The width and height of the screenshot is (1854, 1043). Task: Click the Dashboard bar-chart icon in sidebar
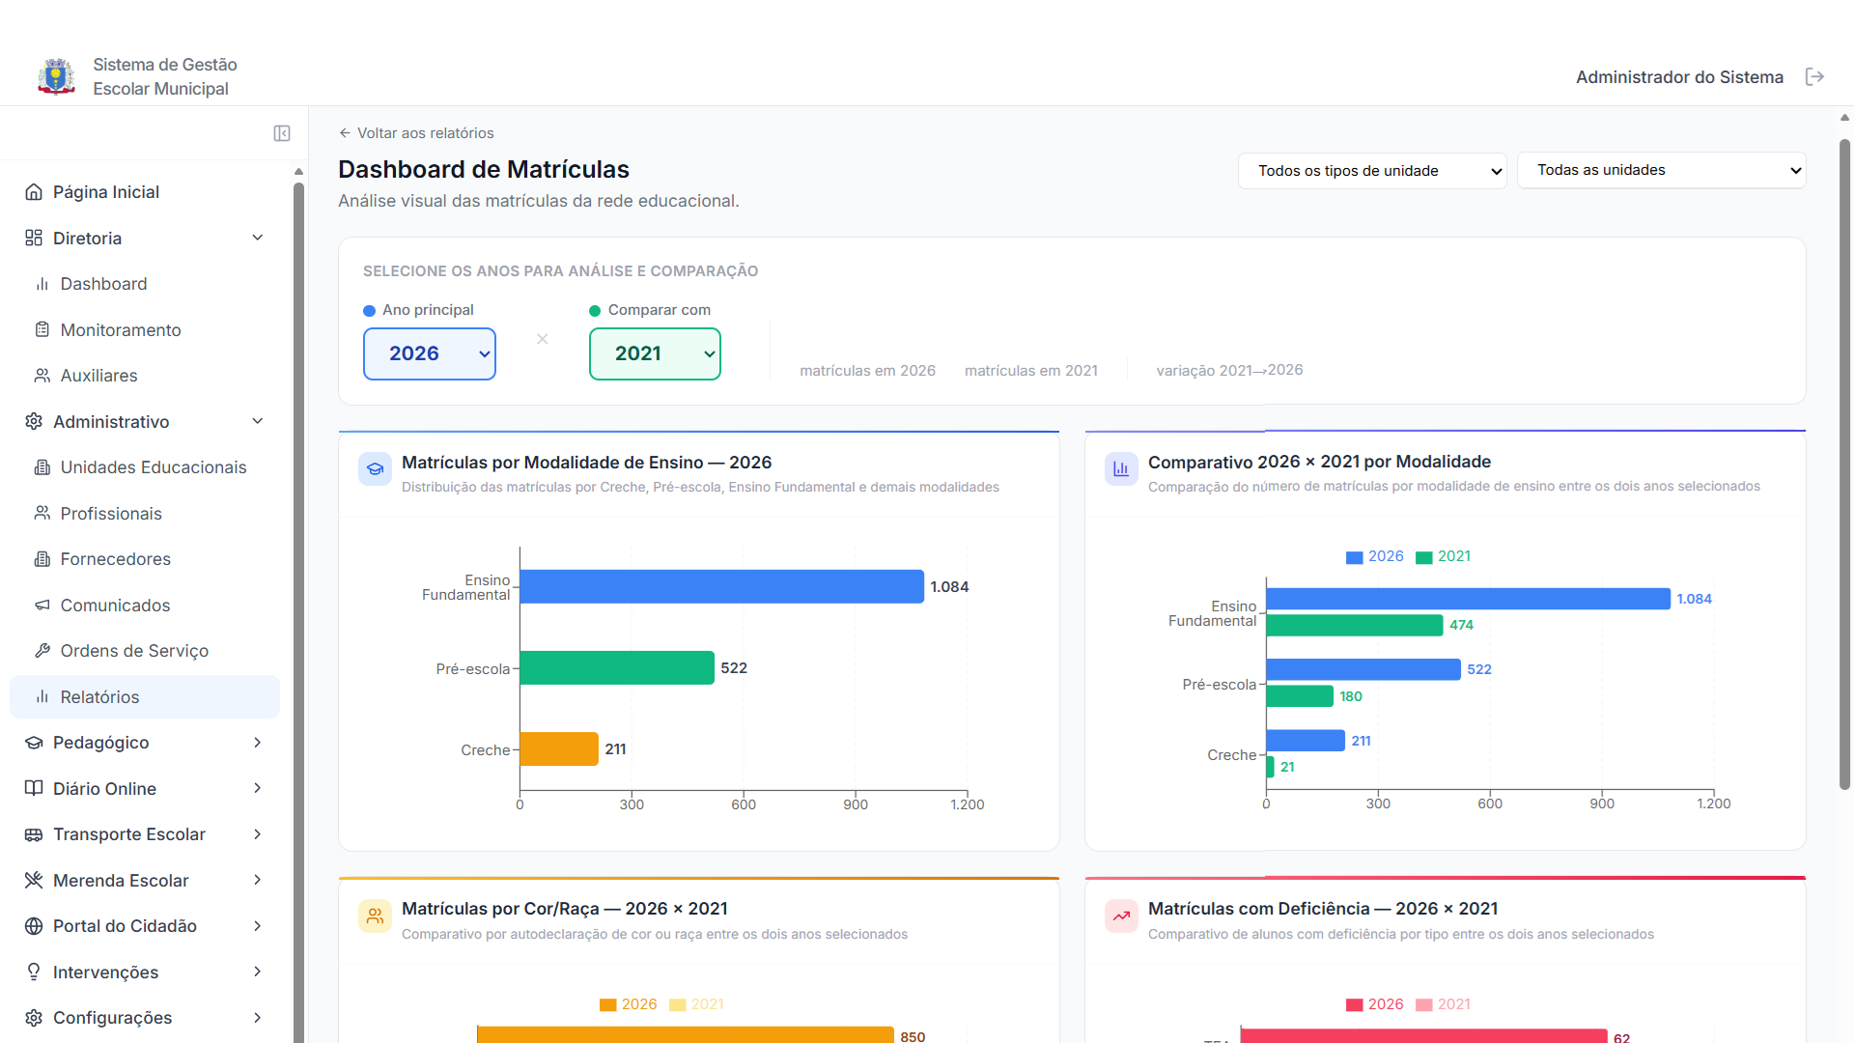point(42,284)
